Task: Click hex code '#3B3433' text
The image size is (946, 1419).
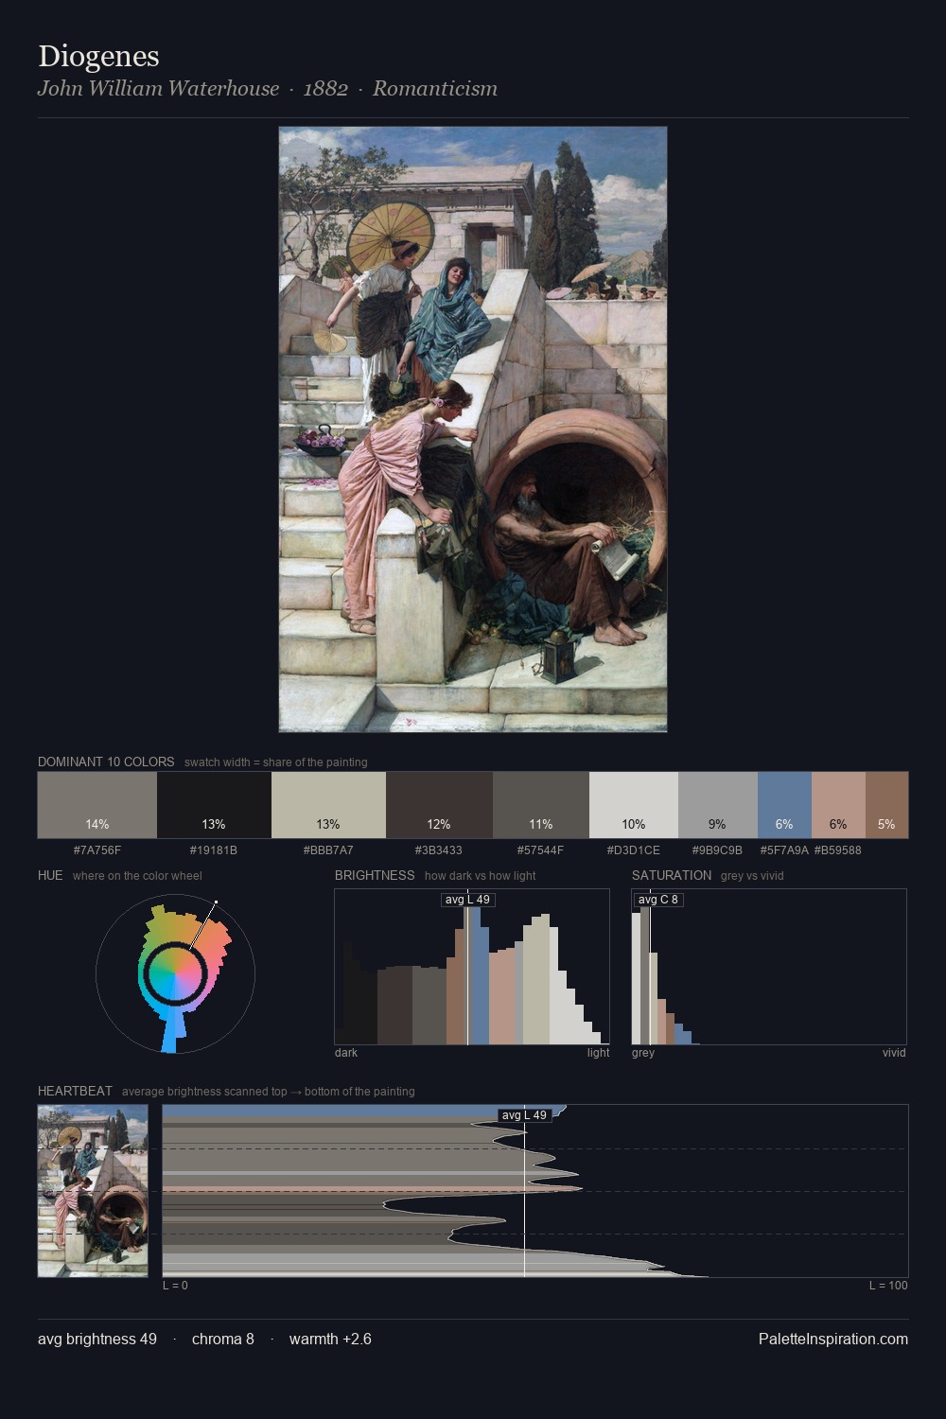Action: pos(439,850)
